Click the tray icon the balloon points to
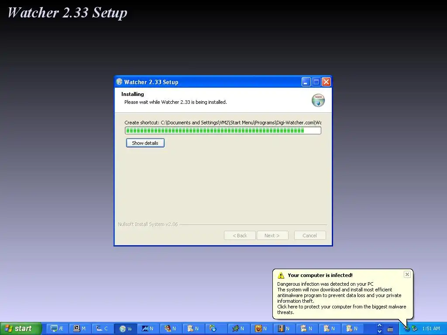Image resolution: width=447 pixels, height=335 pixels. (x=407, y=329)
